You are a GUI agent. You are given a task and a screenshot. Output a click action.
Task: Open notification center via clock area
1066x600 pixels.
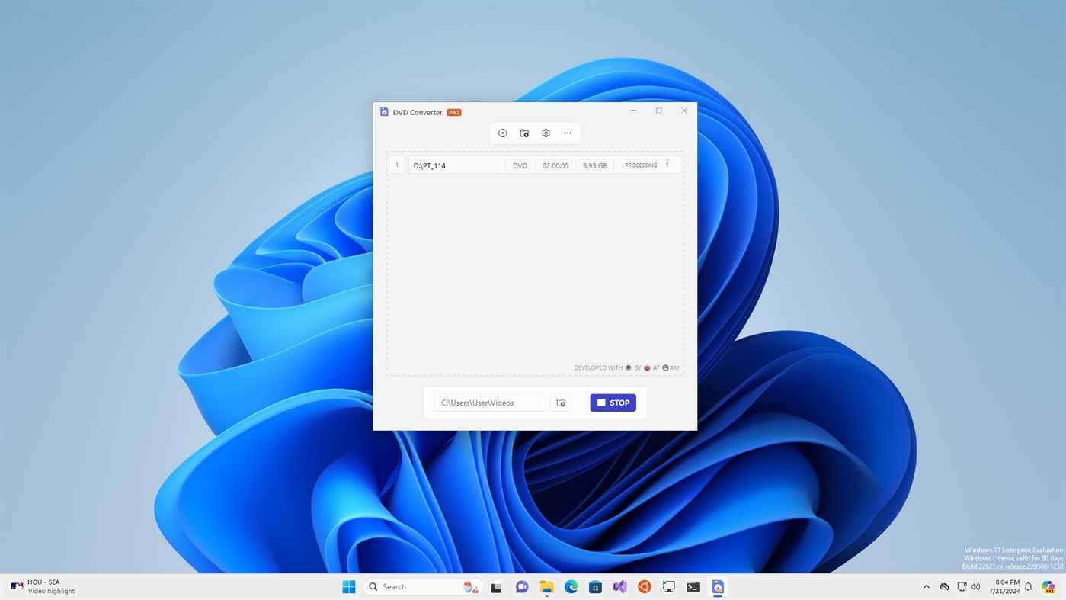point(1007,586)
